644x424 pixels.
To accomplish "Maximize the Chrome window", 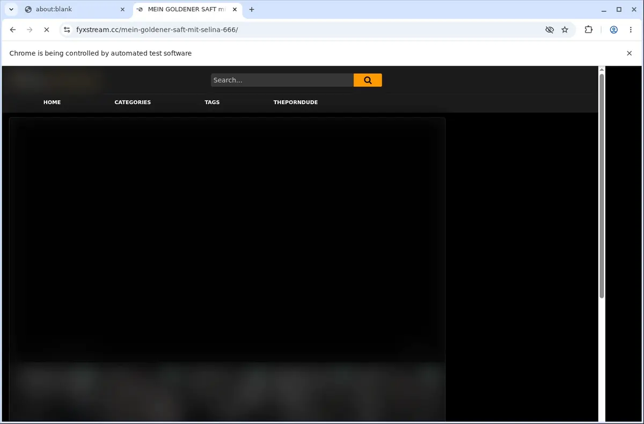I will click(619, 9).
